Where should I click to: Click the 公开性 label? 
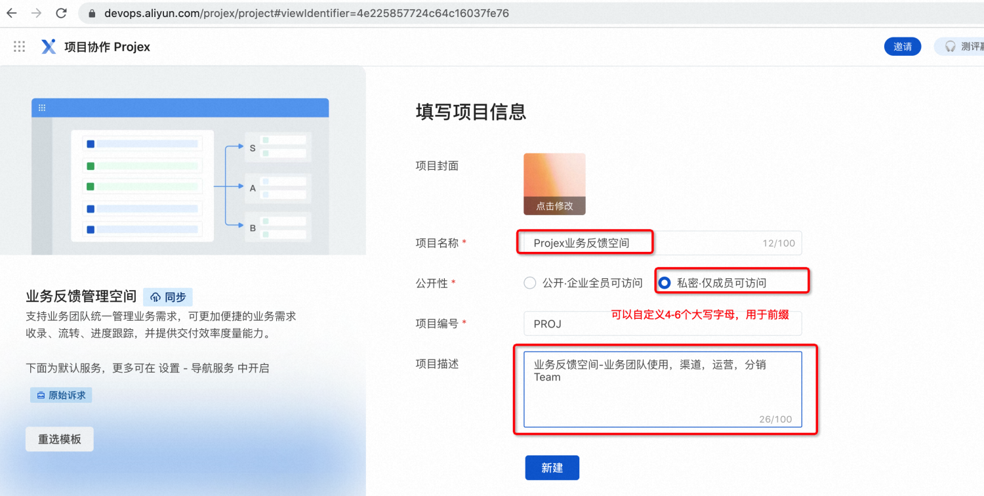[x=432, y=283]
